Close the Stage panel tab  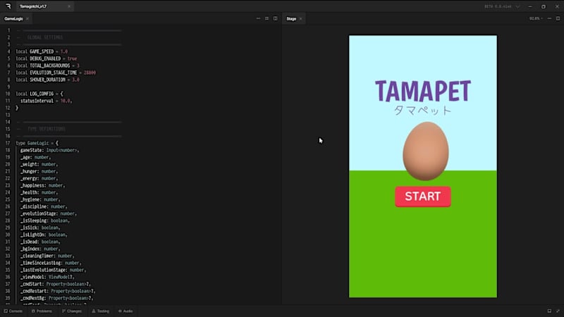pos(301,19)
